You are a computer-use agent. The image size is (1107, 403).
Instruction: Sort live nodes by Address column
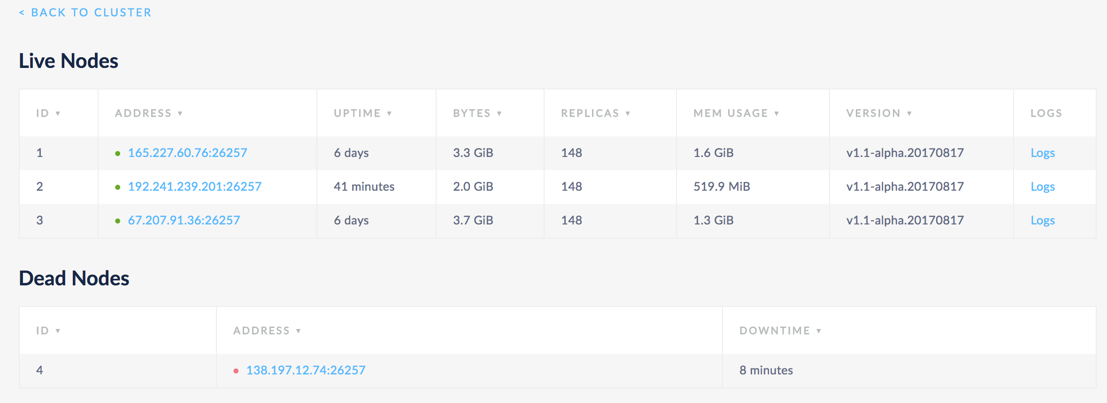148,113
